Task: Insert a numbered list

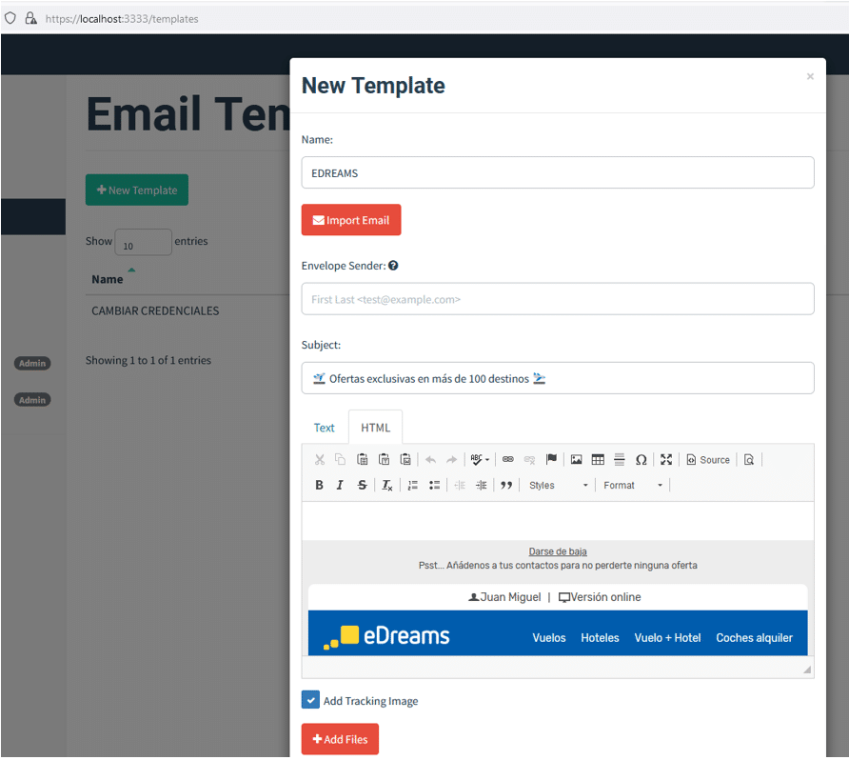Action: tap(412, 485)
